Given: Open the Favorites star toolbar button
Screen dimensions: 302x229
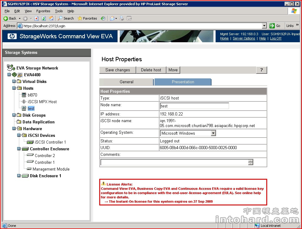Looking at the screenshot, I should [87, 18].
